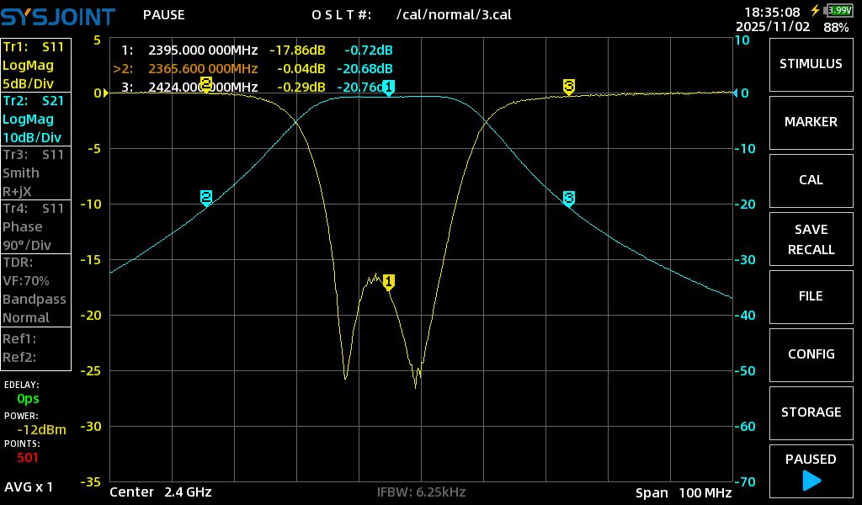Click yellow marker 1 on S11 trace
Screen dimensions: 862x505
[x=388, y=282]
